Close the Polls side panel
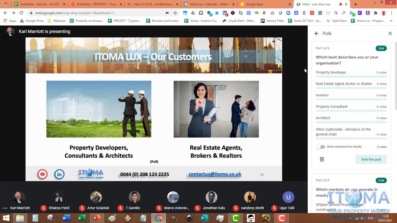Viewport: 397px width, 223px height. pyautogui.click(x=390, y=33)
